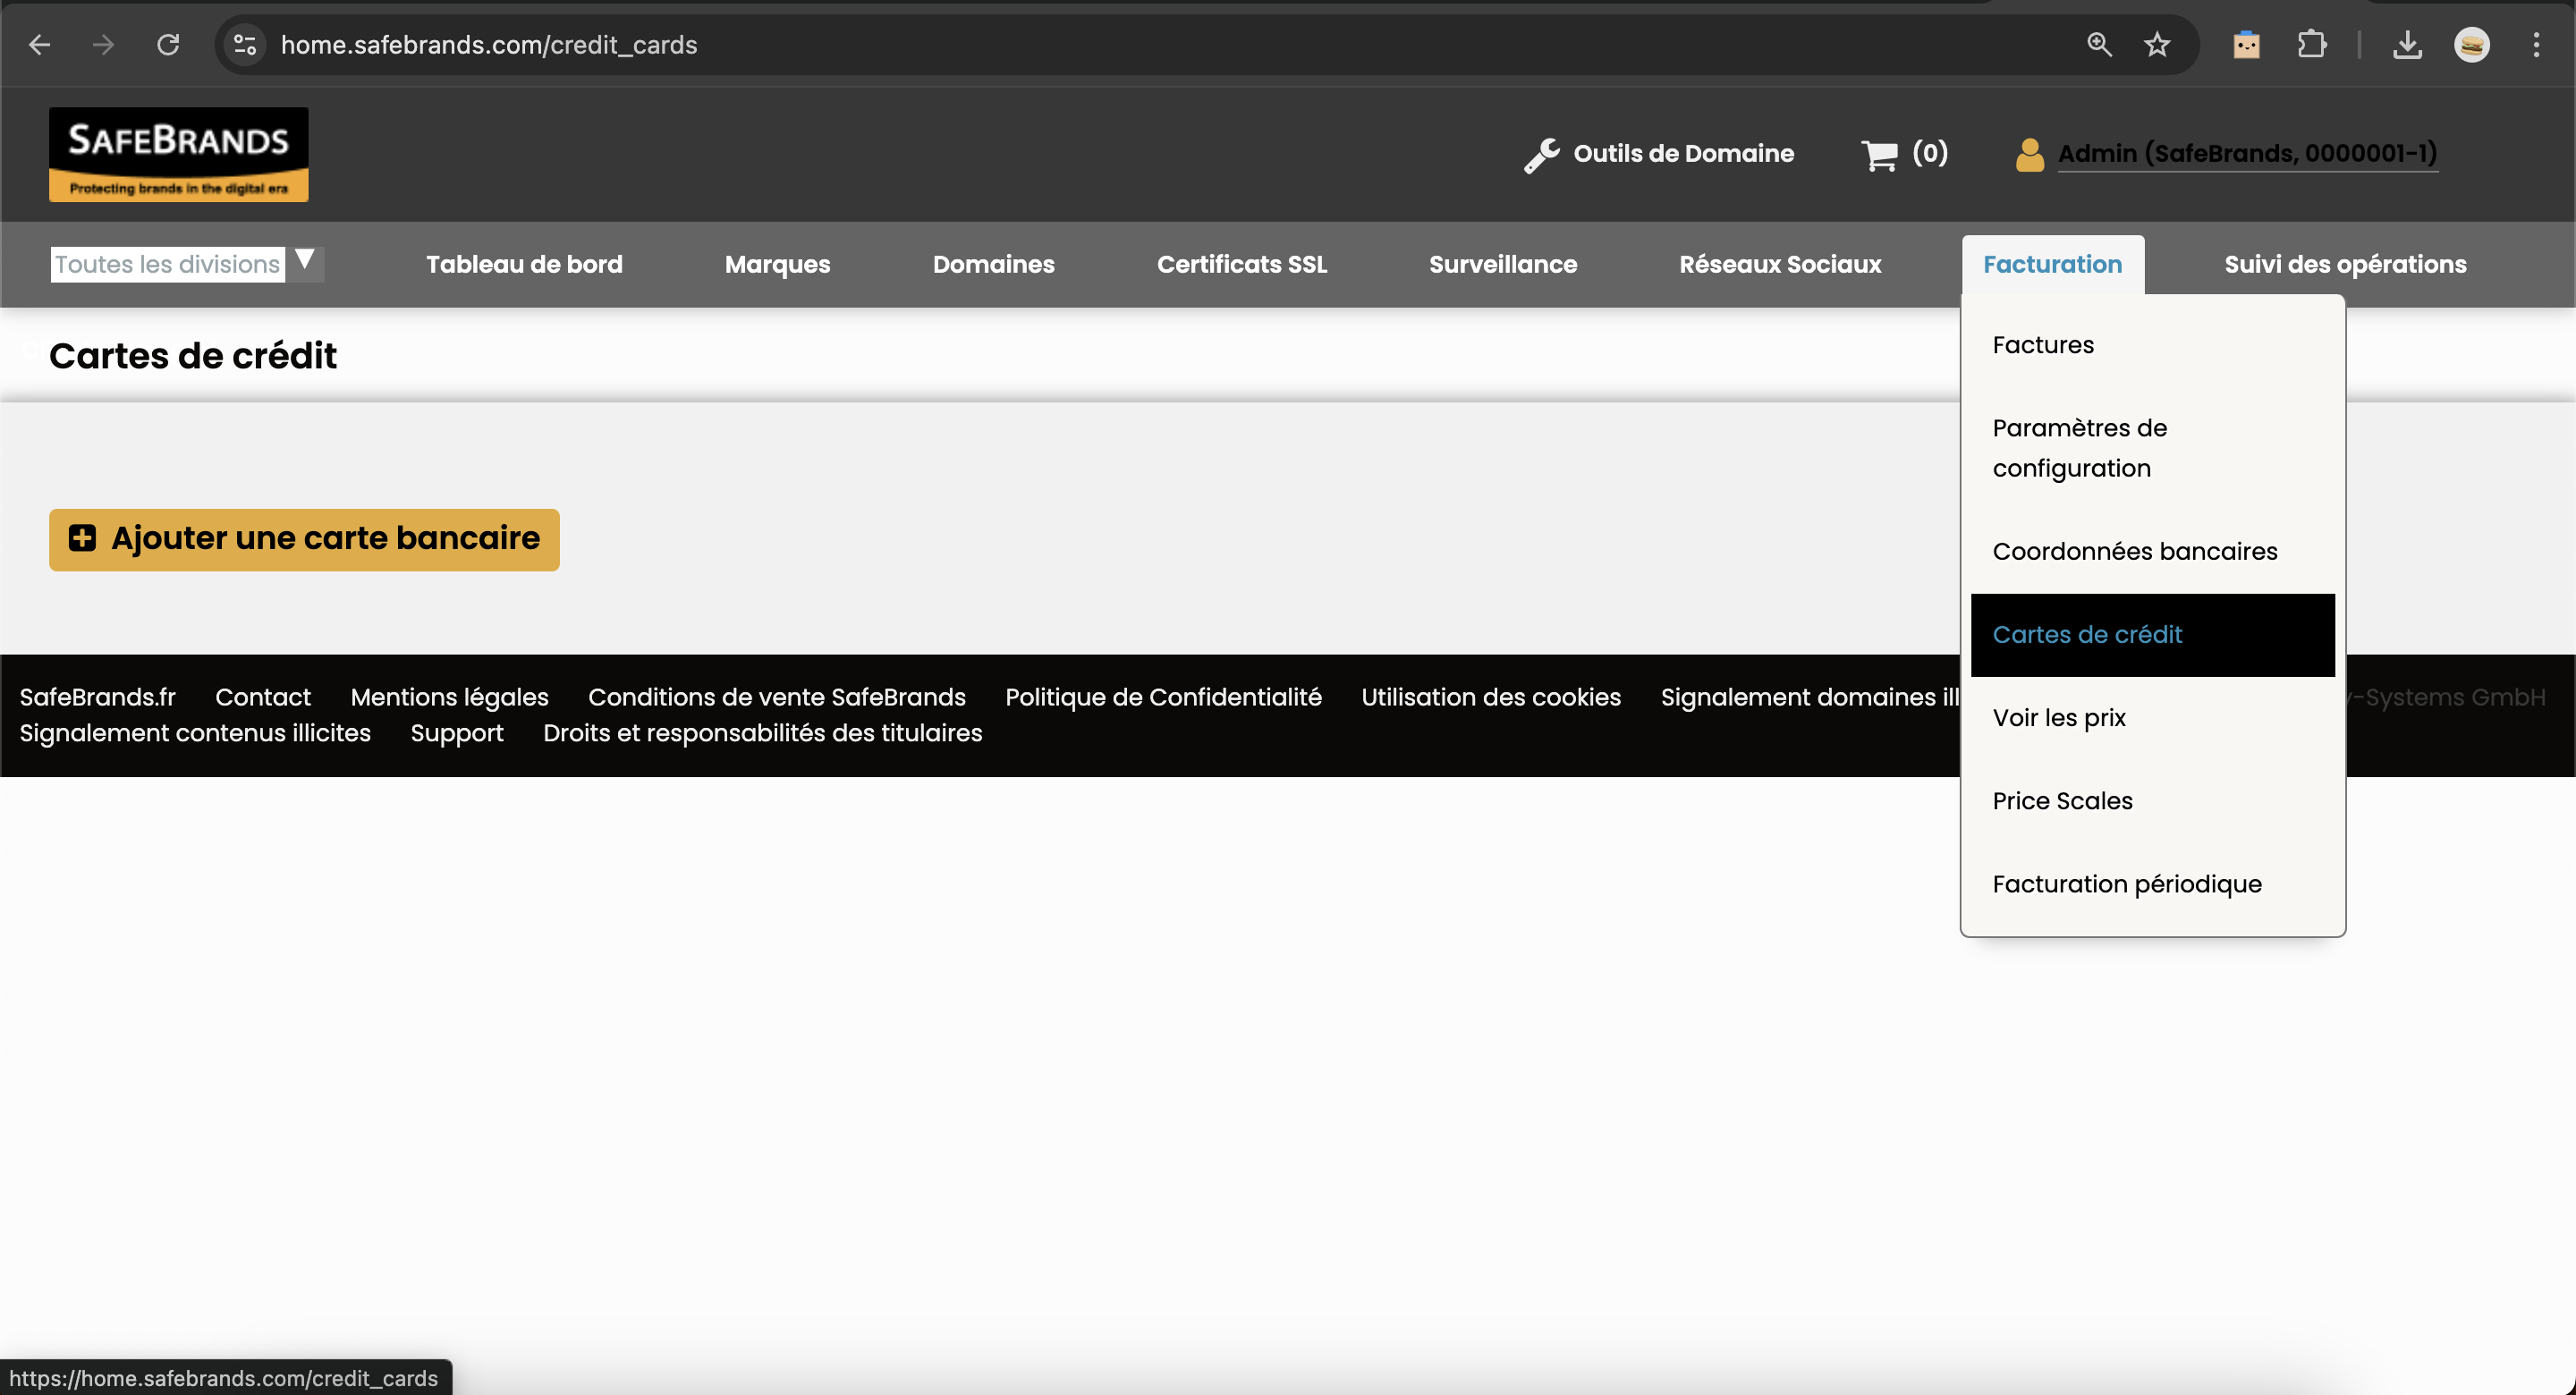Open the Support footer link
Image resolution: width=2576 pixels, height=1395 pixels.
pos(457,733)
